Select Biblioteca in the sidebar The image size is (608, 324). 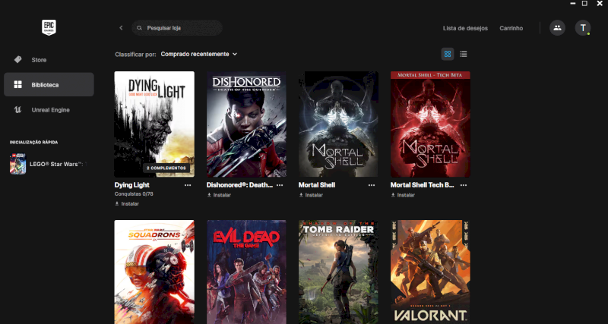[49, 84]
